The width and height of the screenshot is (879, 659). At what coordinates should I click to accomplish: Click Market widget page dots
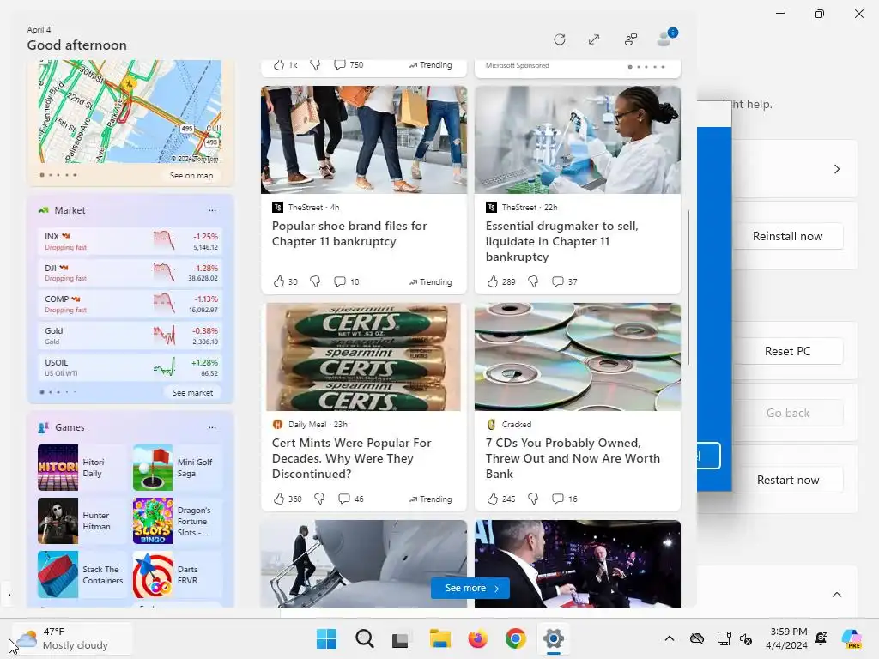click(x=58, y=392)
